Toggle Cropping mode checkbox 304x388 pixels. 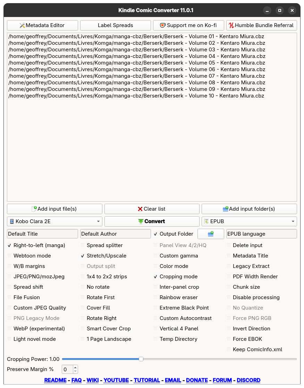(155, 276)
